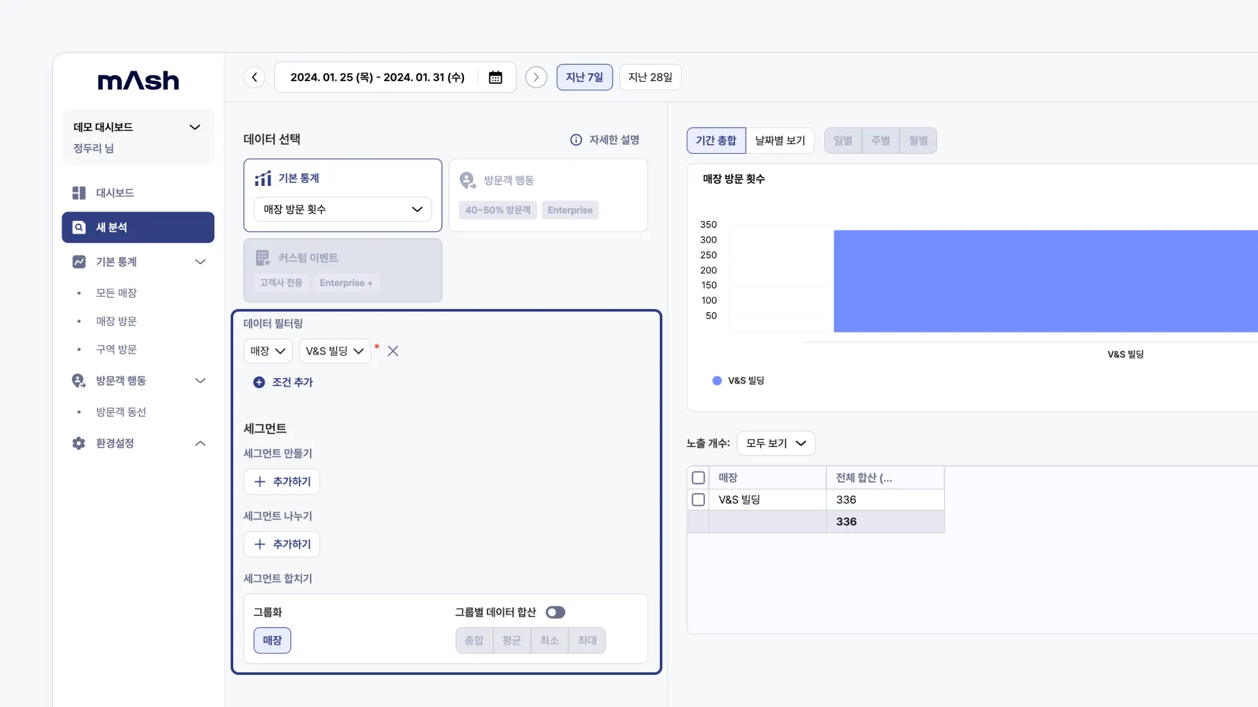Click 추가하기 under 세그먼트 나누기
The image size is (1258, 707).
coord(282,544)
